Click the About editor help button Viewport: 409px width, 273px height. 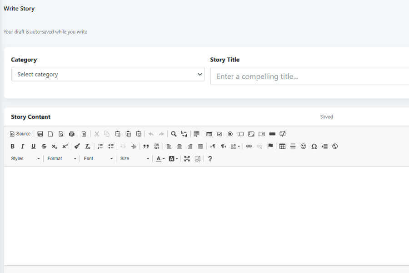click(209, 158)
